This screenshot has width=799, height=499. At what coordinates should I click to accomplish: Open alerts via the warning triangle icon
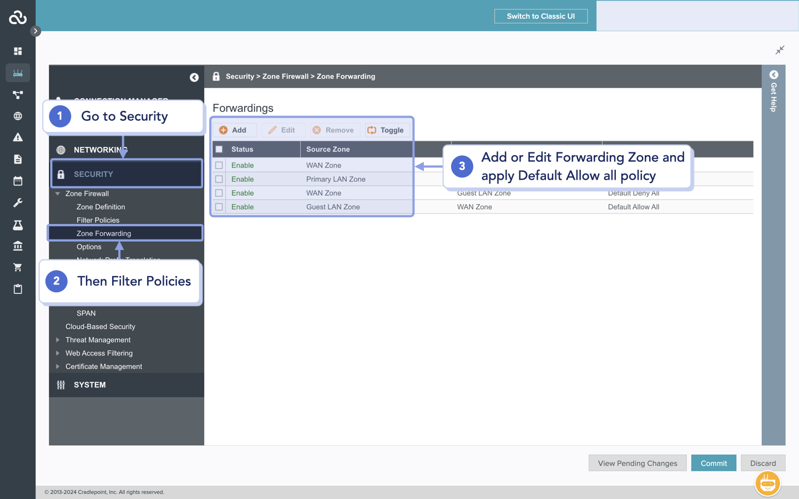coord(18,137)
